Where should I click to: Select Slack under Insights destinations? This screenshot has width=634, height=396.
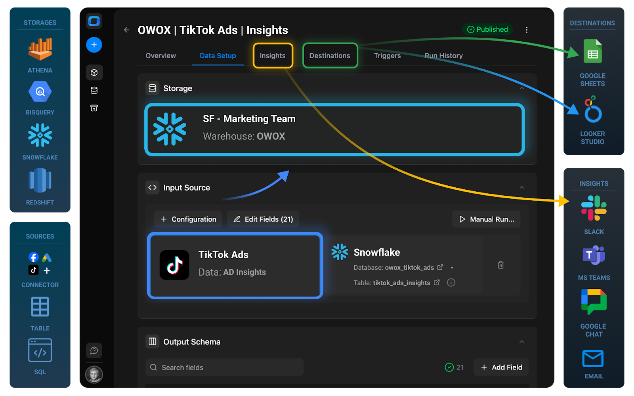click(593, 208)
